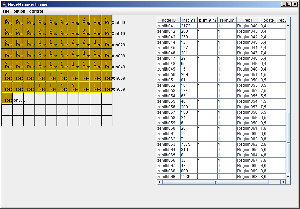Click the Region069 grid cell
The image size is (300, 209).
[x=107, y=87]
